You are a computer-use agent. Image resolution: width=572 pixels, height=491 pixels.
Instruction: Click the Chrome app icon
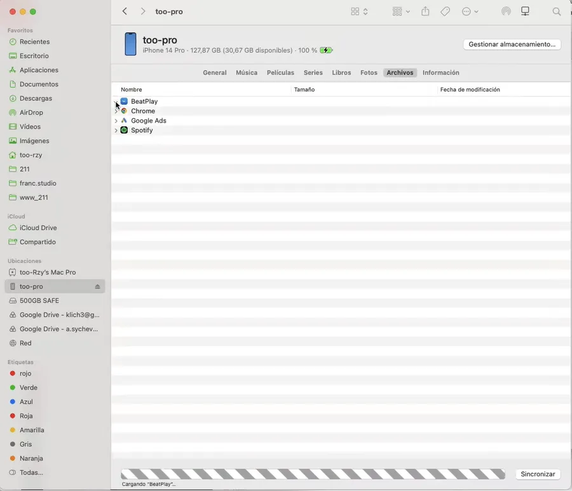click(124, 111)
